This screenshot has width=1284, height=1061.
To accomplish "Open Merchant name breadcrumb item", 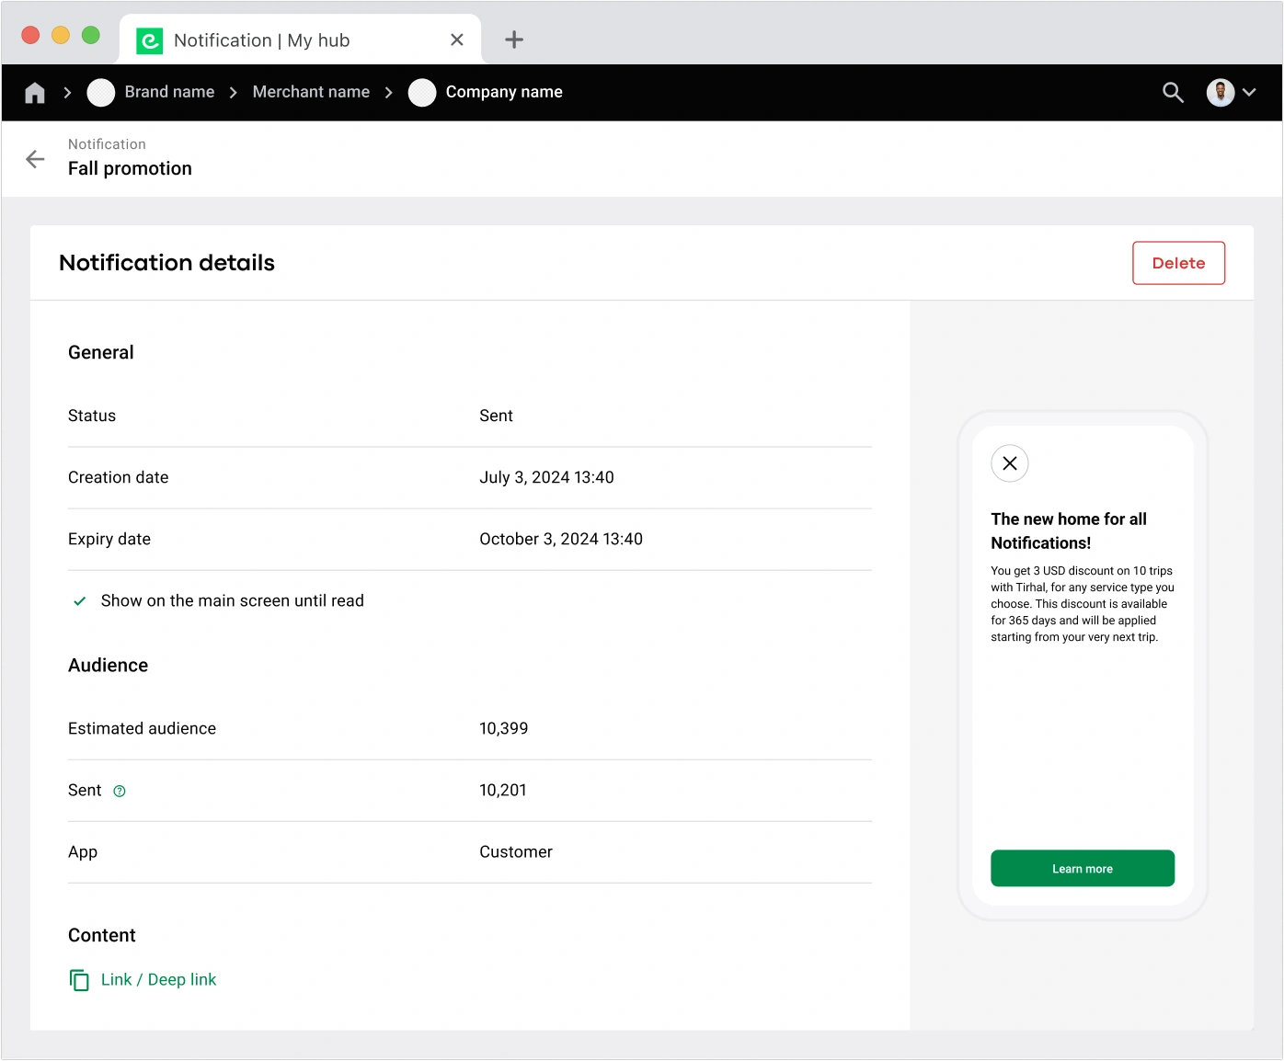I will click(x=311, y=92).
